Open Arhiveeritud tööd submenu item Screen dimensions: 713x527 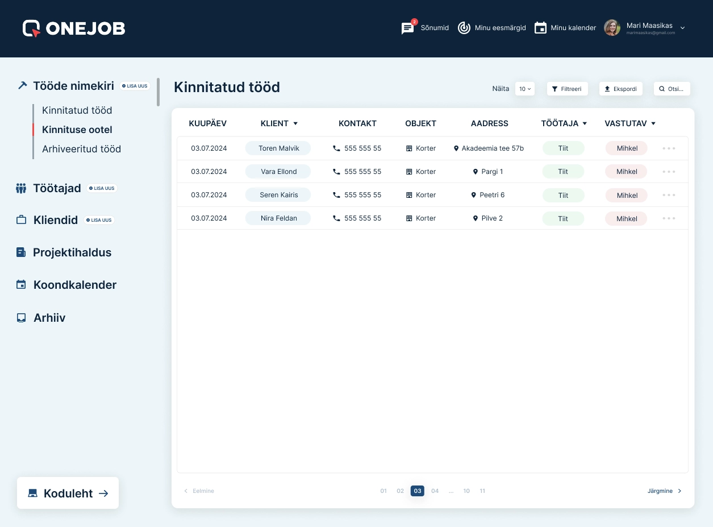81,149
